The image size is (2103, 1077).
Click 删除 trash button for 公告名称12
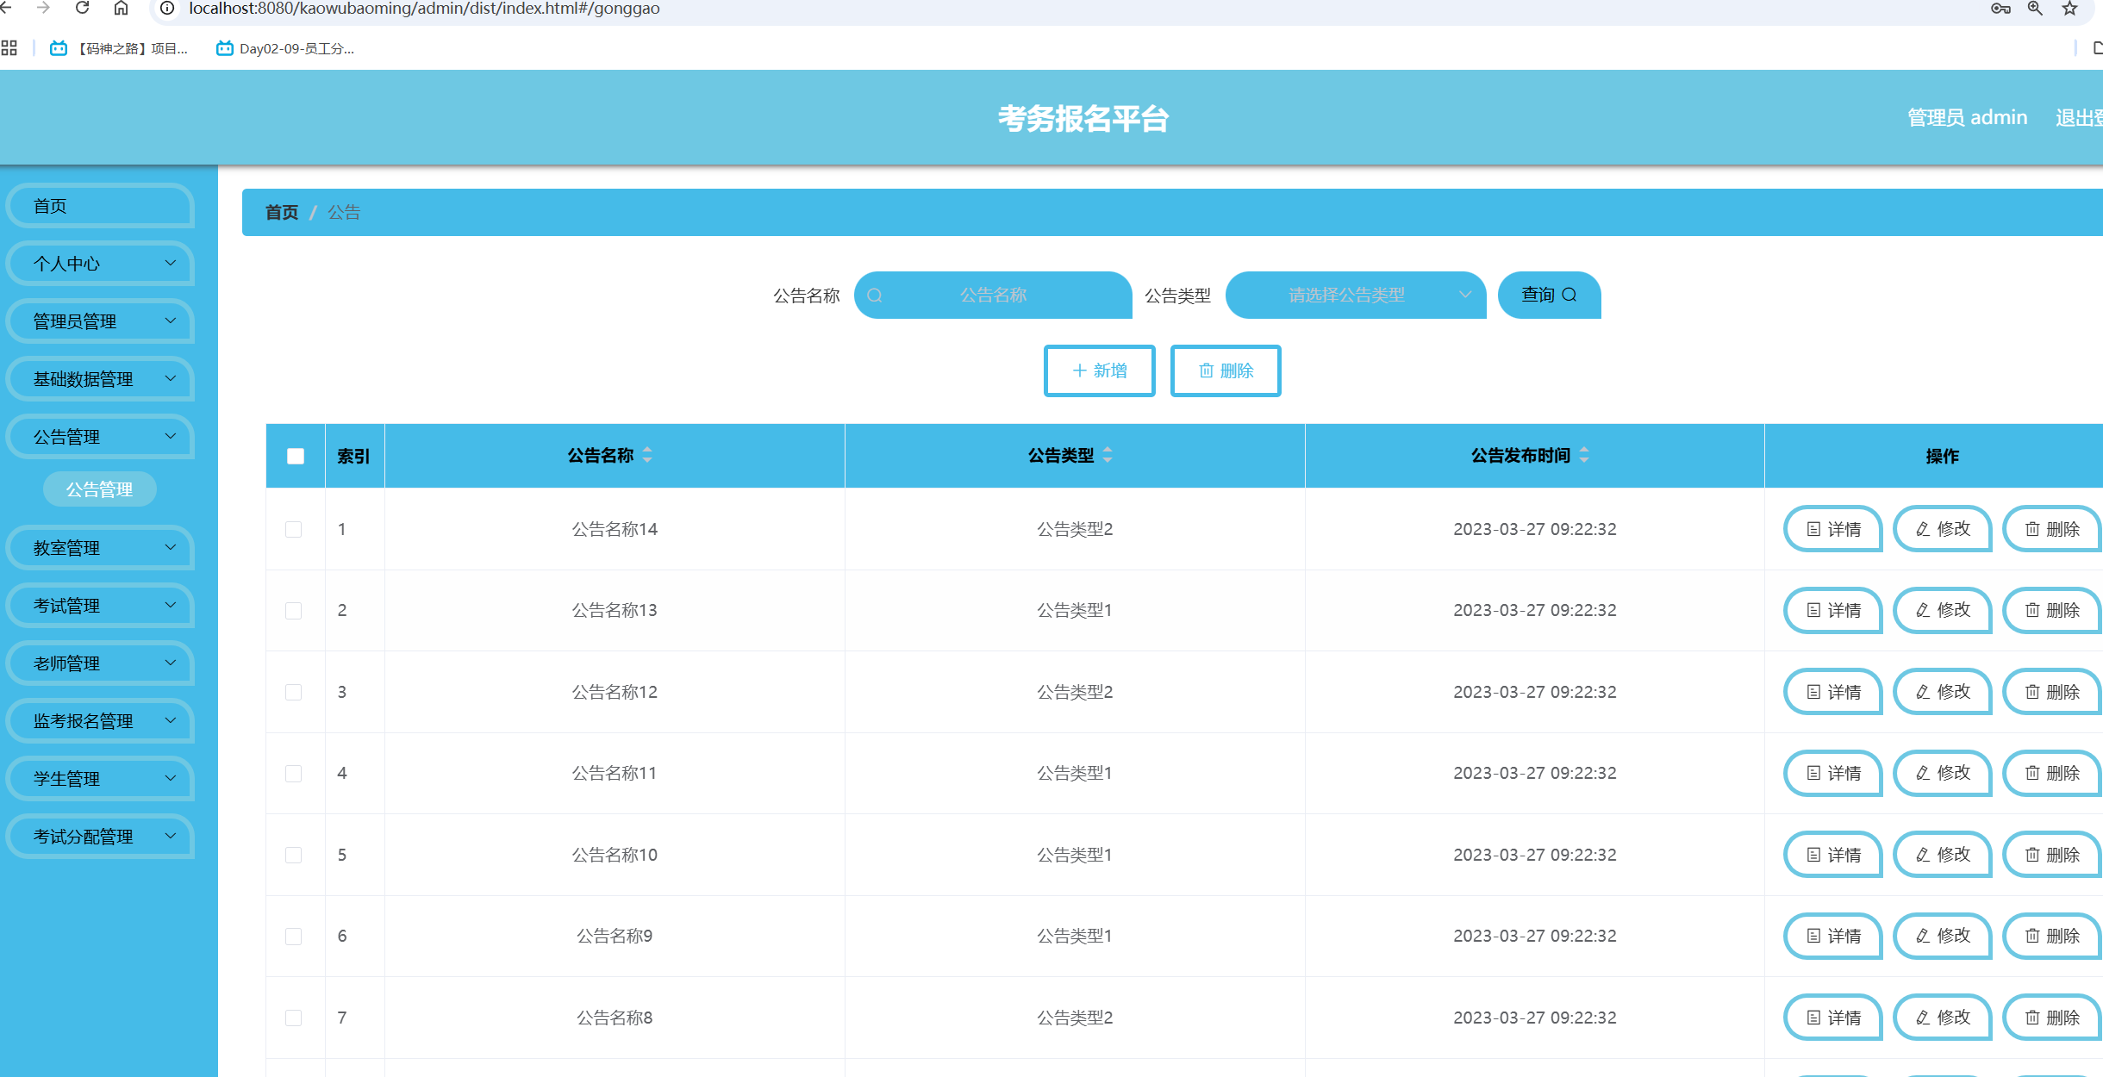(x=2052, y=692)
